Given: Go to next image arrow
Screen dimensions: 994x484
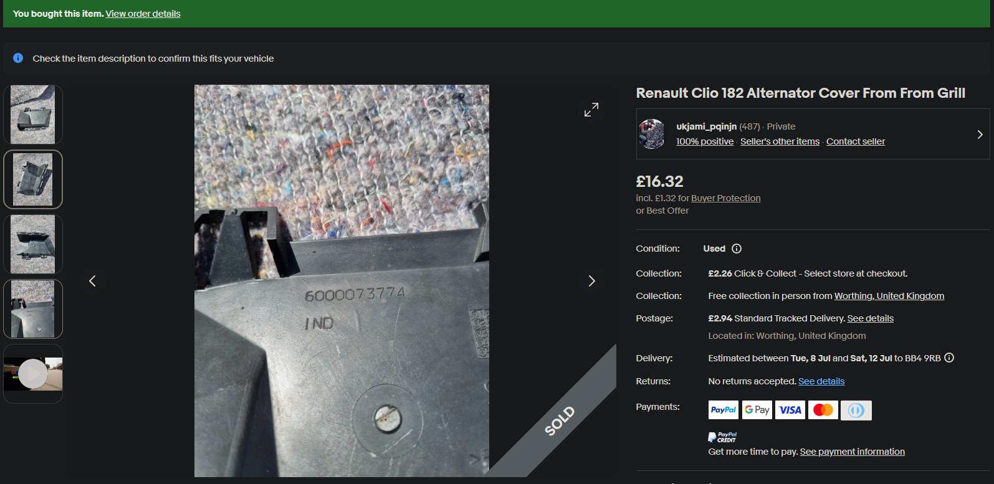Looking at the screenshot, I should 591,281.
